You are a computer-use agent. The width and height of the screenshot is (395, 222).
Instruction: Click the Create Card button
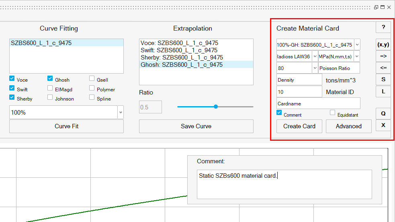(299, 126)
